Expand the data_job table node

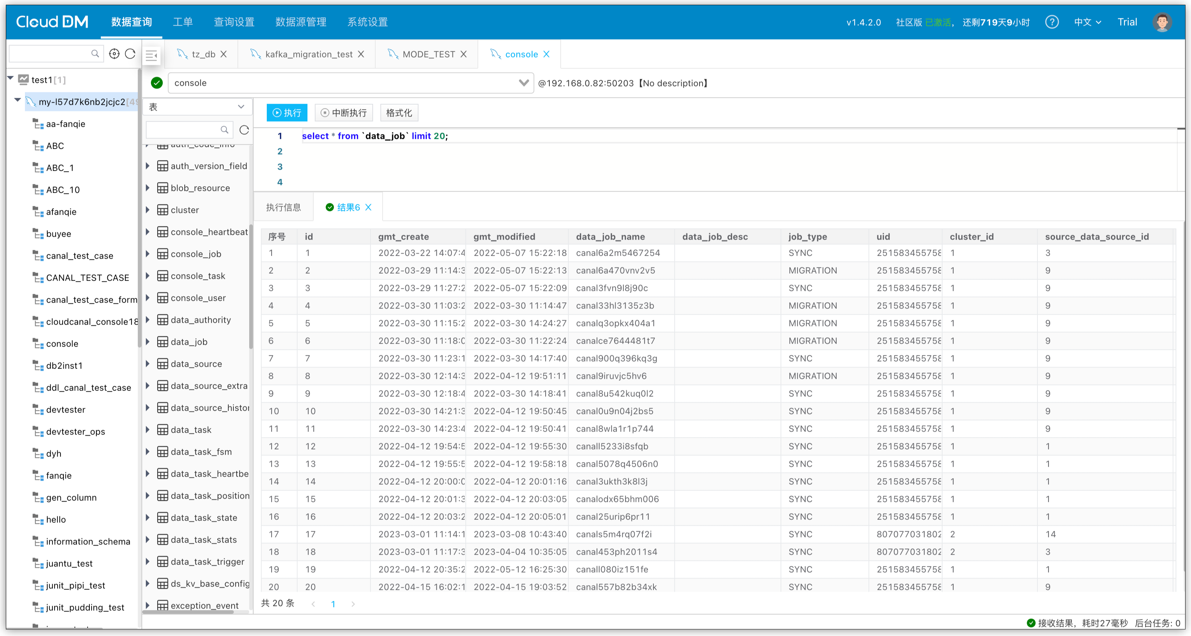(x=148, y=341)
